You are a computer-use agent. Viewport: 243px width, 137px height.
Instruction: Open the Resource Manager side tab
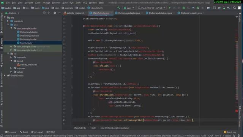(x=2, y=23)
